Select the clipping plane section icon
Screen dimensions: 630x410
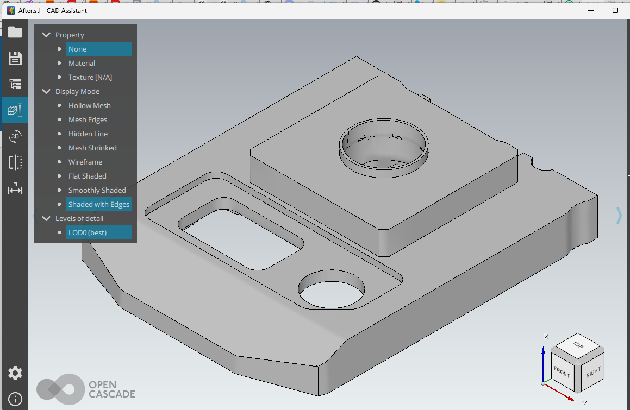coord(15,162)
